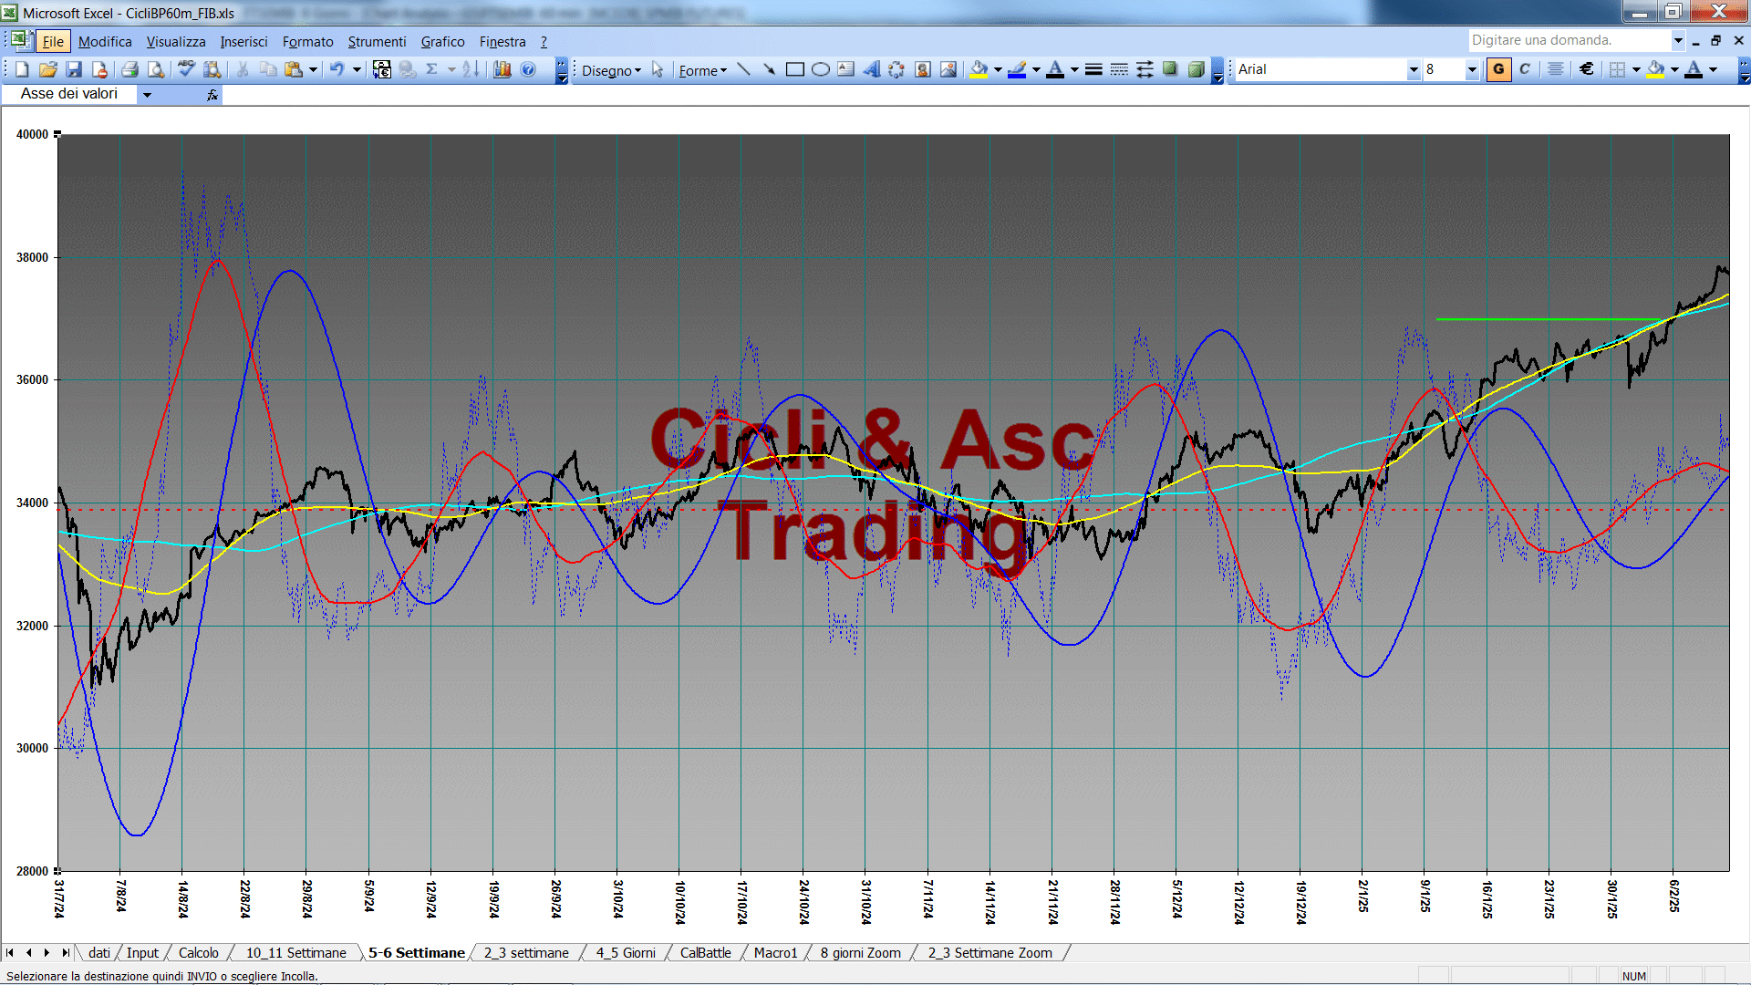The image size is (1751, 985).
Task: Open the Grafico menu
Action: [x=442, y=42]
